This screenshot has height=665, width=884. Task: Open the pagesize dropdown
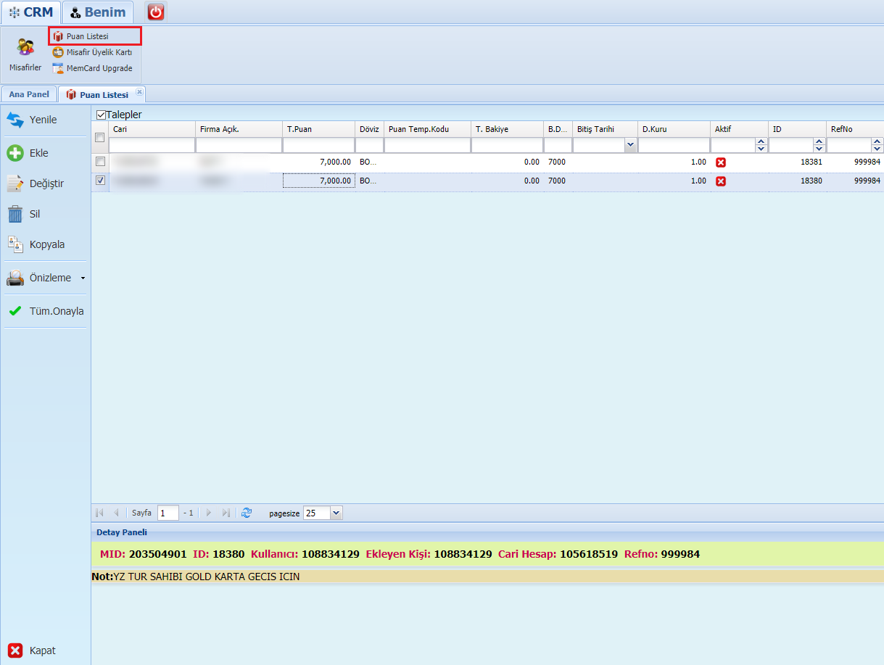coord(336,513)
